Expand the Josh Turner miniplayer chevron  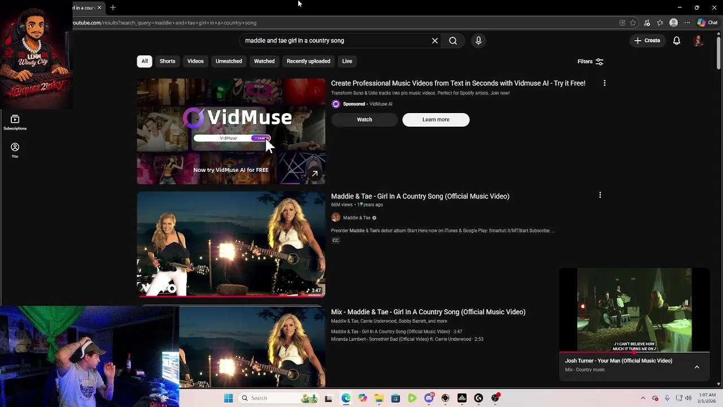(x=697, y=367)
